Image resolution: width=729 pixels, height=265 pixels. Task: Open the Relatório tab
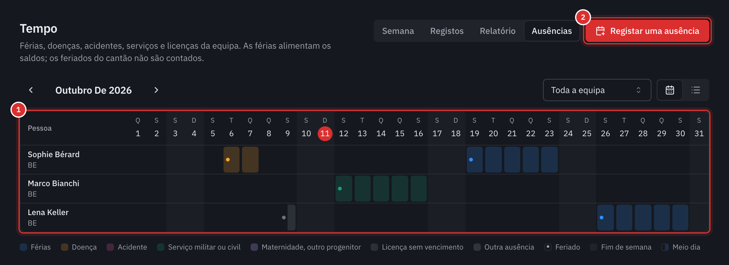[497, 31]
